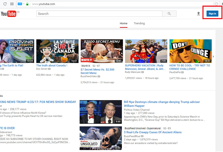Click the 'S2 • E3' episode label
This screenshot has width=223, height=152.
tap(167, 128)
